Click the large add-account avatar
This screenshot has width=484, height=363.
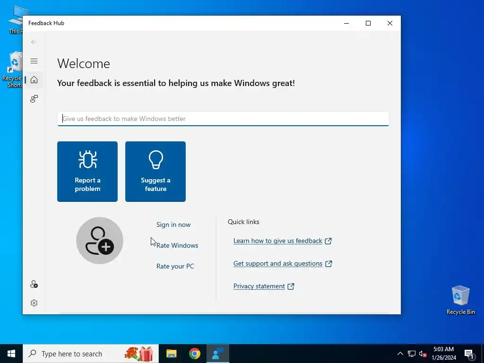tap(100, 241)
